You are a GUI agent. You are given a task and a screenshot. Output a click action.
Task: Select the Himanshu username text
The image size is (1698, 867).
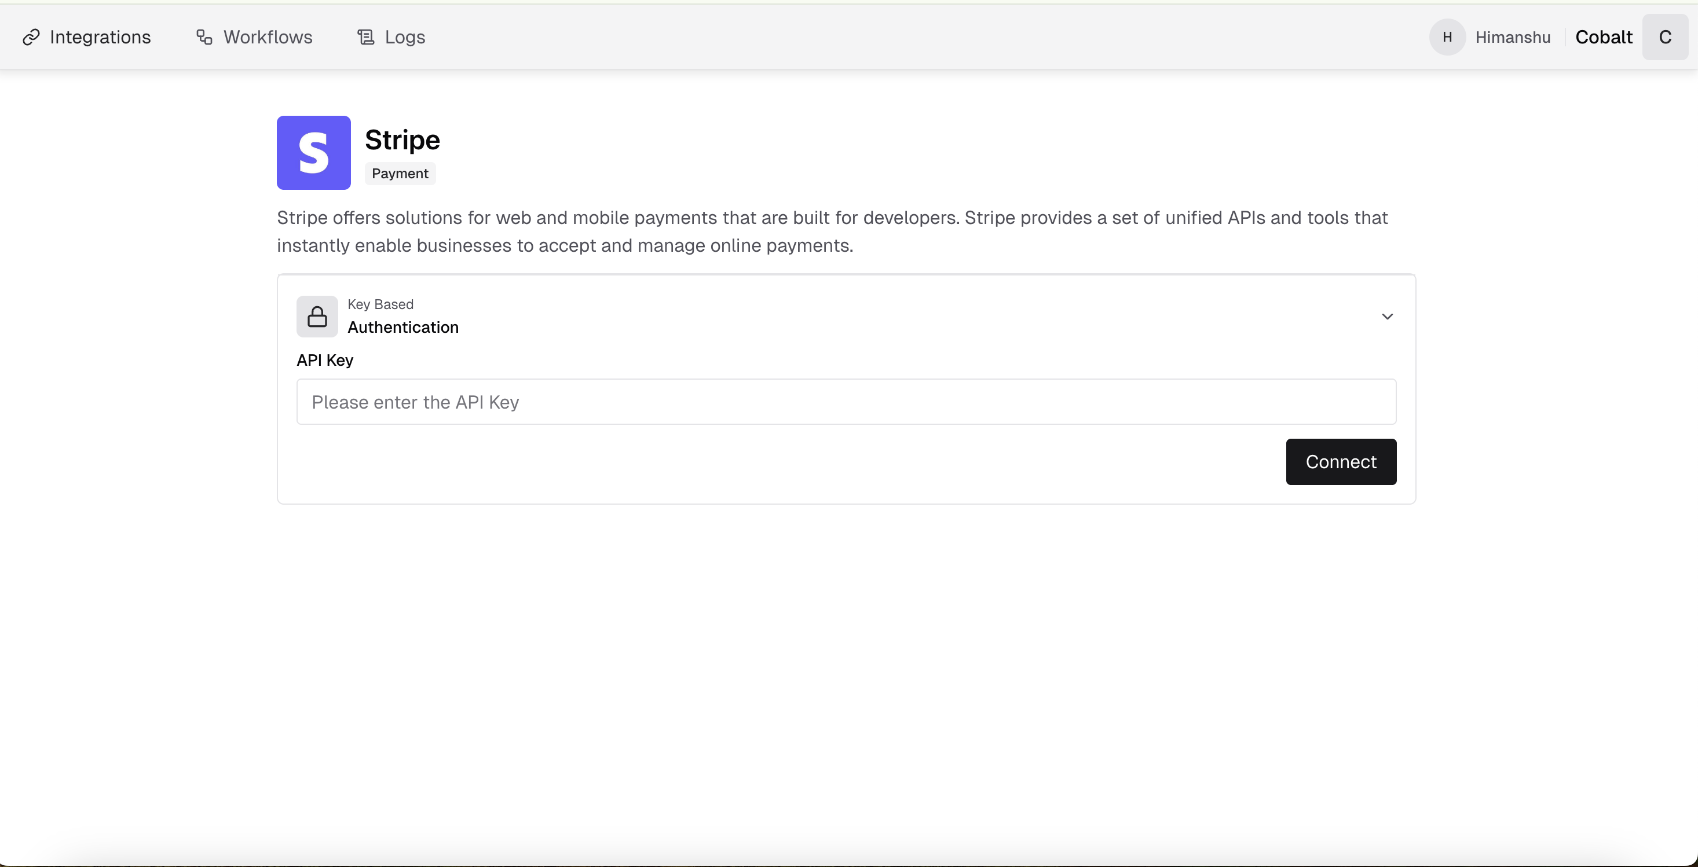click(1512, 38)
